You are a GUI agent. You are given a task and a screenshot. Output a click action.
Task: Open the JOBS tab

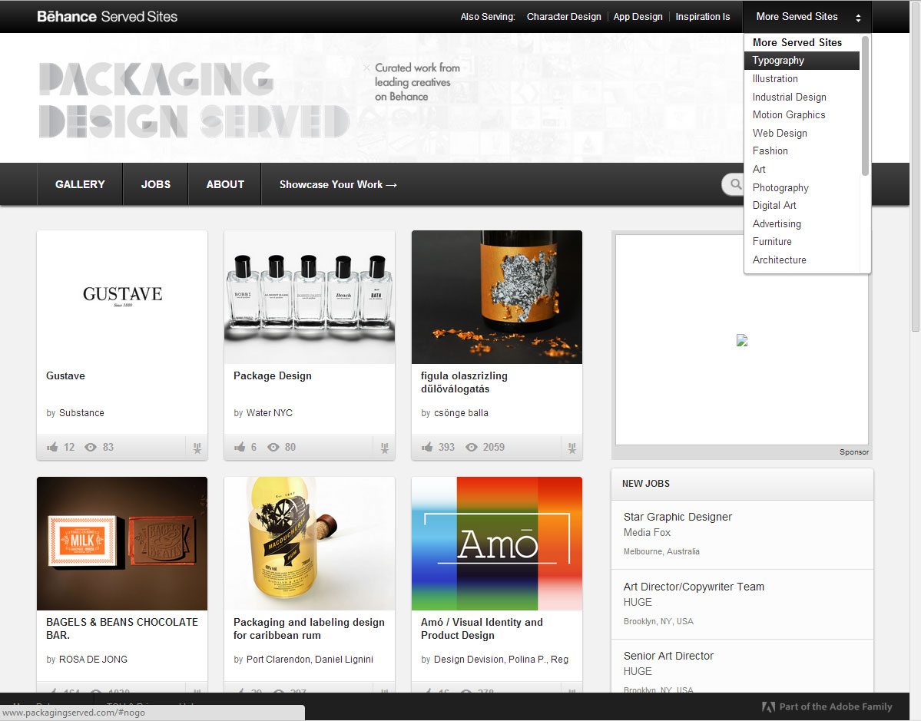click(x=156, y=184)
